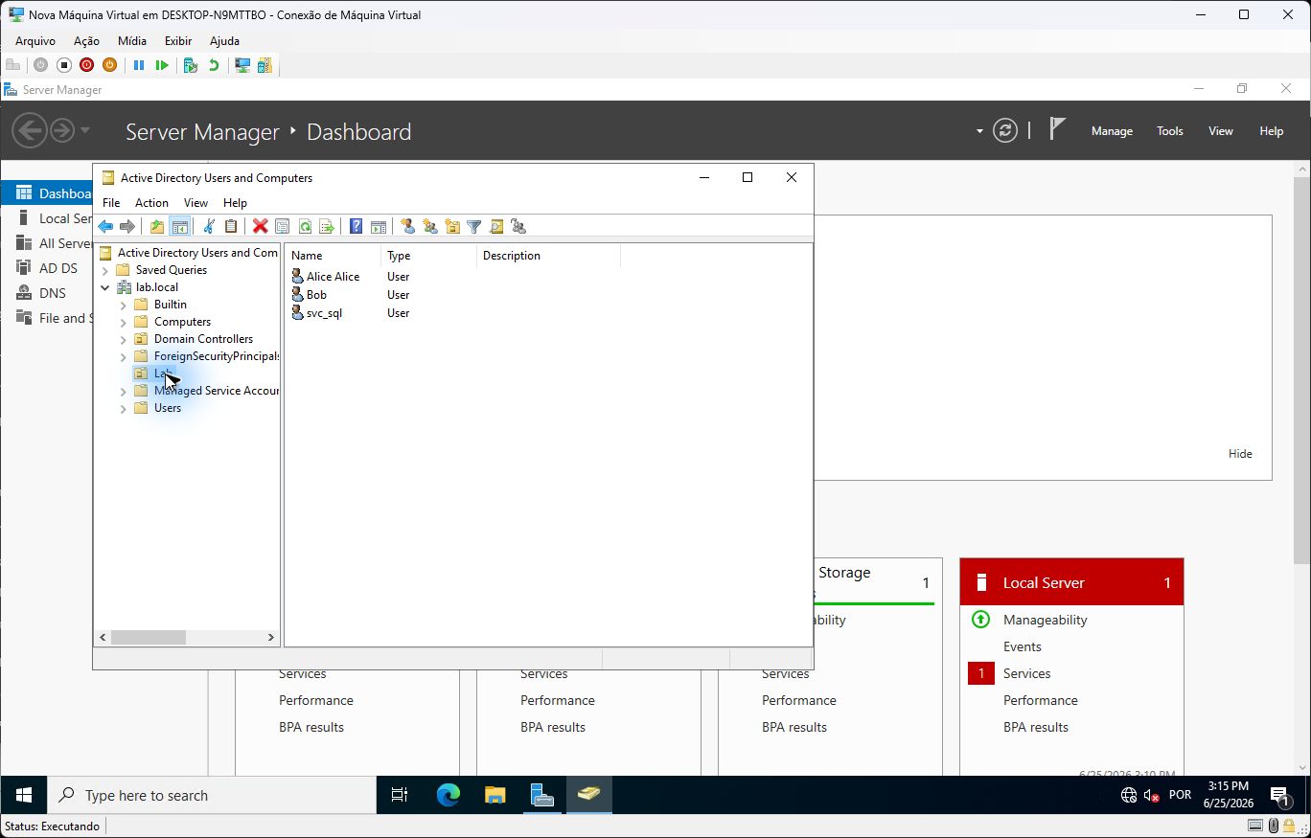This screenshot has height=838, width=1311.
Task: Go up one level in ADUC
Action: click(156, 227)
